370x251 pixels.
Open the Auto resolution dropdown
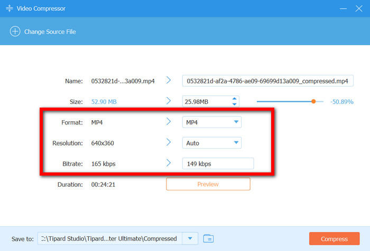211,143
